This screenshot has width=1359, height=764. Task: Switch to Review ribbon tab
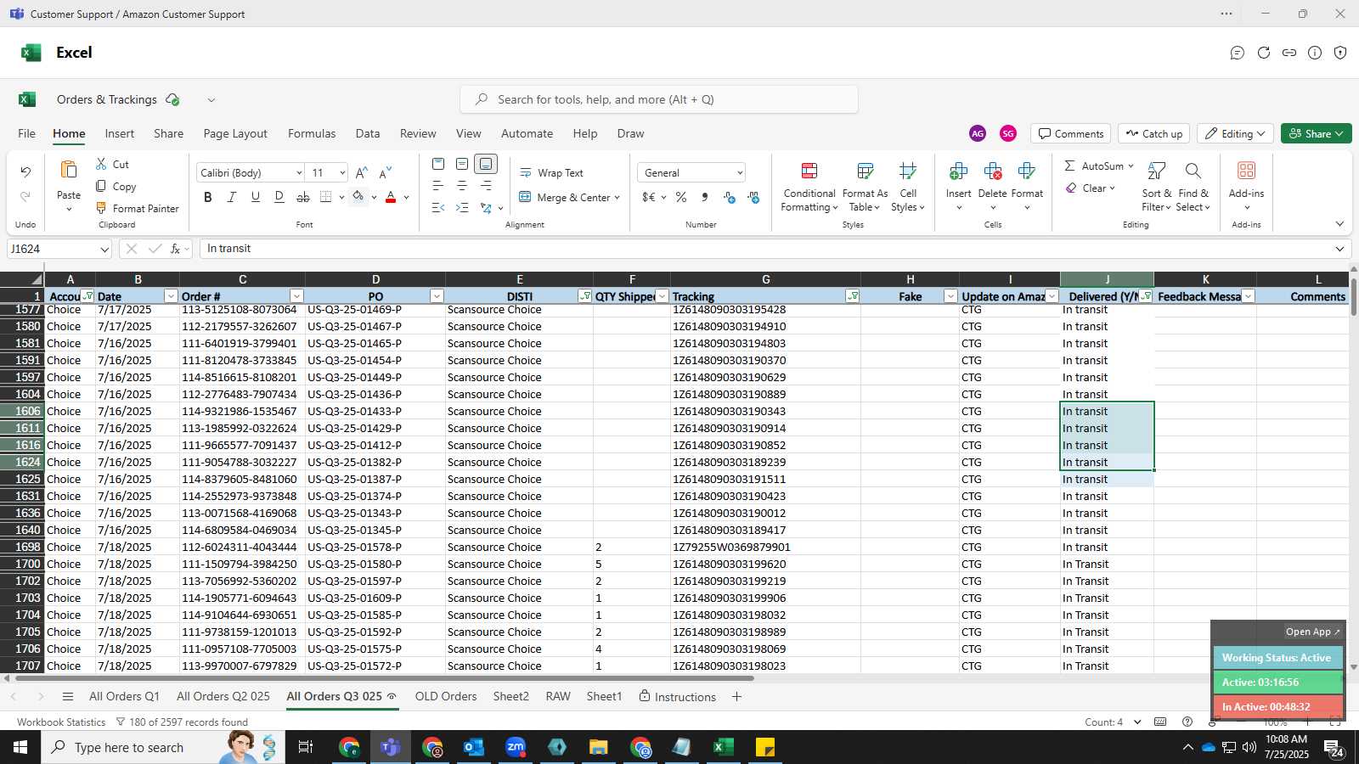coord(418,133)
